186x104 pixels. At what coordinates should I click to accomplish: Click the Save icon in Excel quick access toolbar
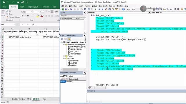(x=4, y=2)
